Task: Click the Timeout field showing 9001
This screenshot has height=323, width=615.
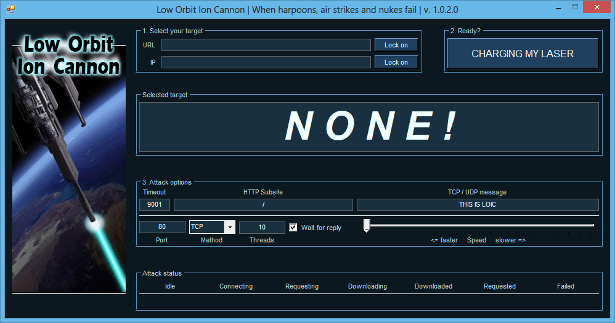Action: click(155, 204)
